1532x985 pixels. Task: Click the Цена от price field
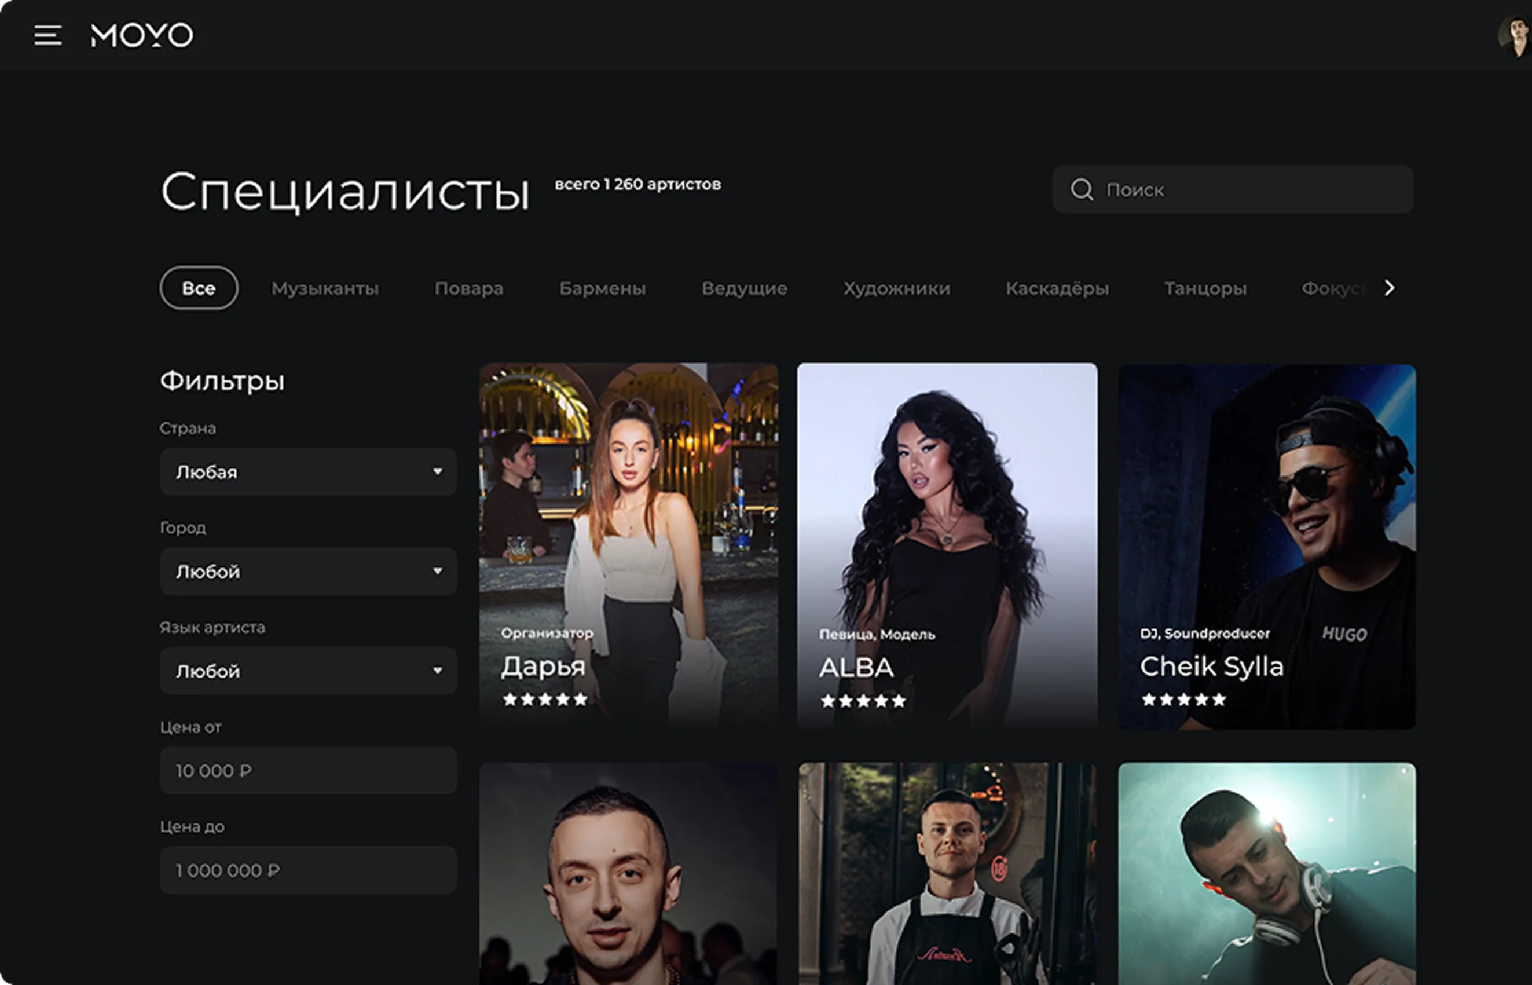click(308, 771)
